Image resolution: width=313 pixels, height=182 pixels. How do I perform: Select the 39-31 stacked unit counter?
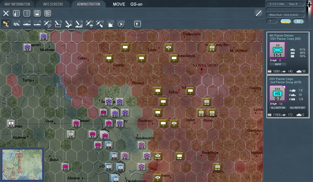click(104, 136)
